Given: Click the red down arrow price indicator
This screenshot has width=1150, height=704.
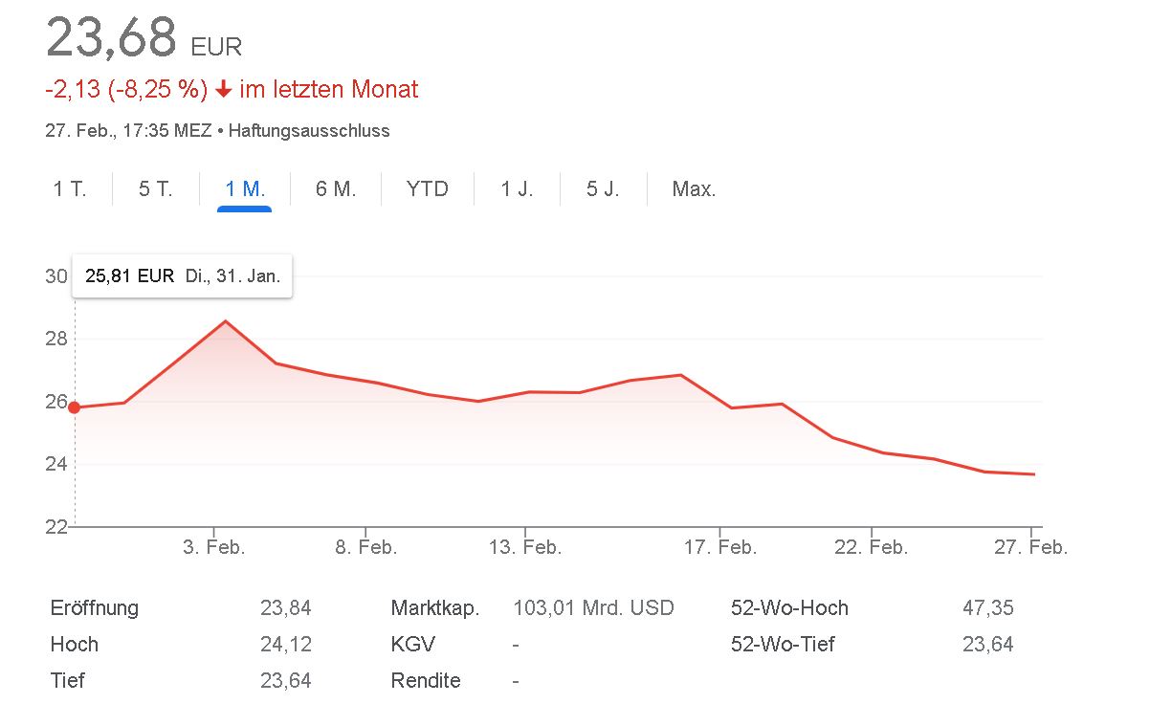Looking at the screenshot, I should 223,90.
